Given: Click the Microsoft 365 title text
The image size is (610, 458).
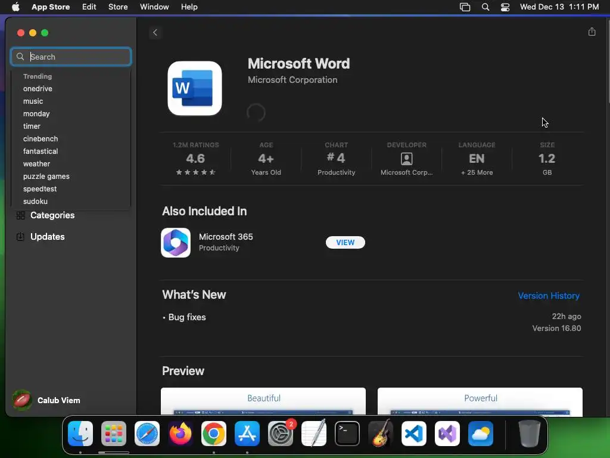Looking at the screenshot, I should (x=226, y=237).
